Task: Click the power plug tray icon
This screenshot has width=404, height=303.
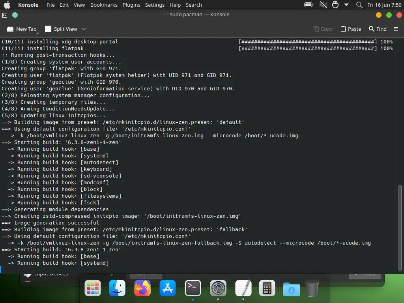Action: (x=335, y=5)
